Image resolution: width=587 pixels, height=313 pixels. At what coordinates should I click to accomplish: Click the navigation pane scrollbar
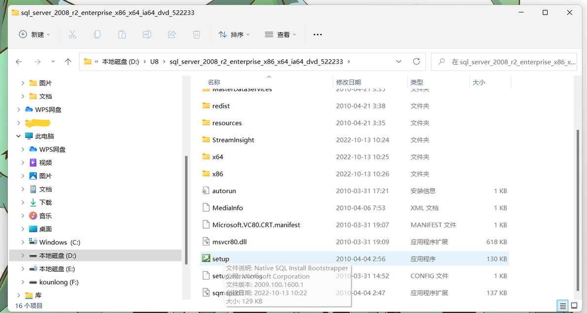[x=186, y=210]
